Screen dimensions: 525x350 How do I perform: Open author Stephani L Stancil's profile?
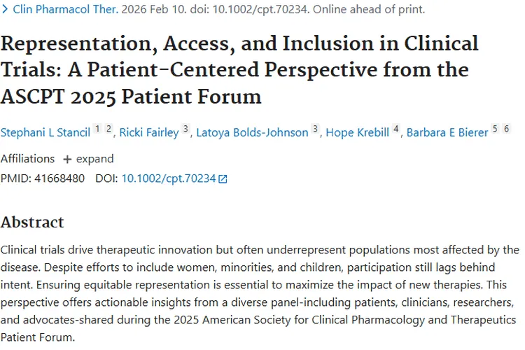point(45,132)
